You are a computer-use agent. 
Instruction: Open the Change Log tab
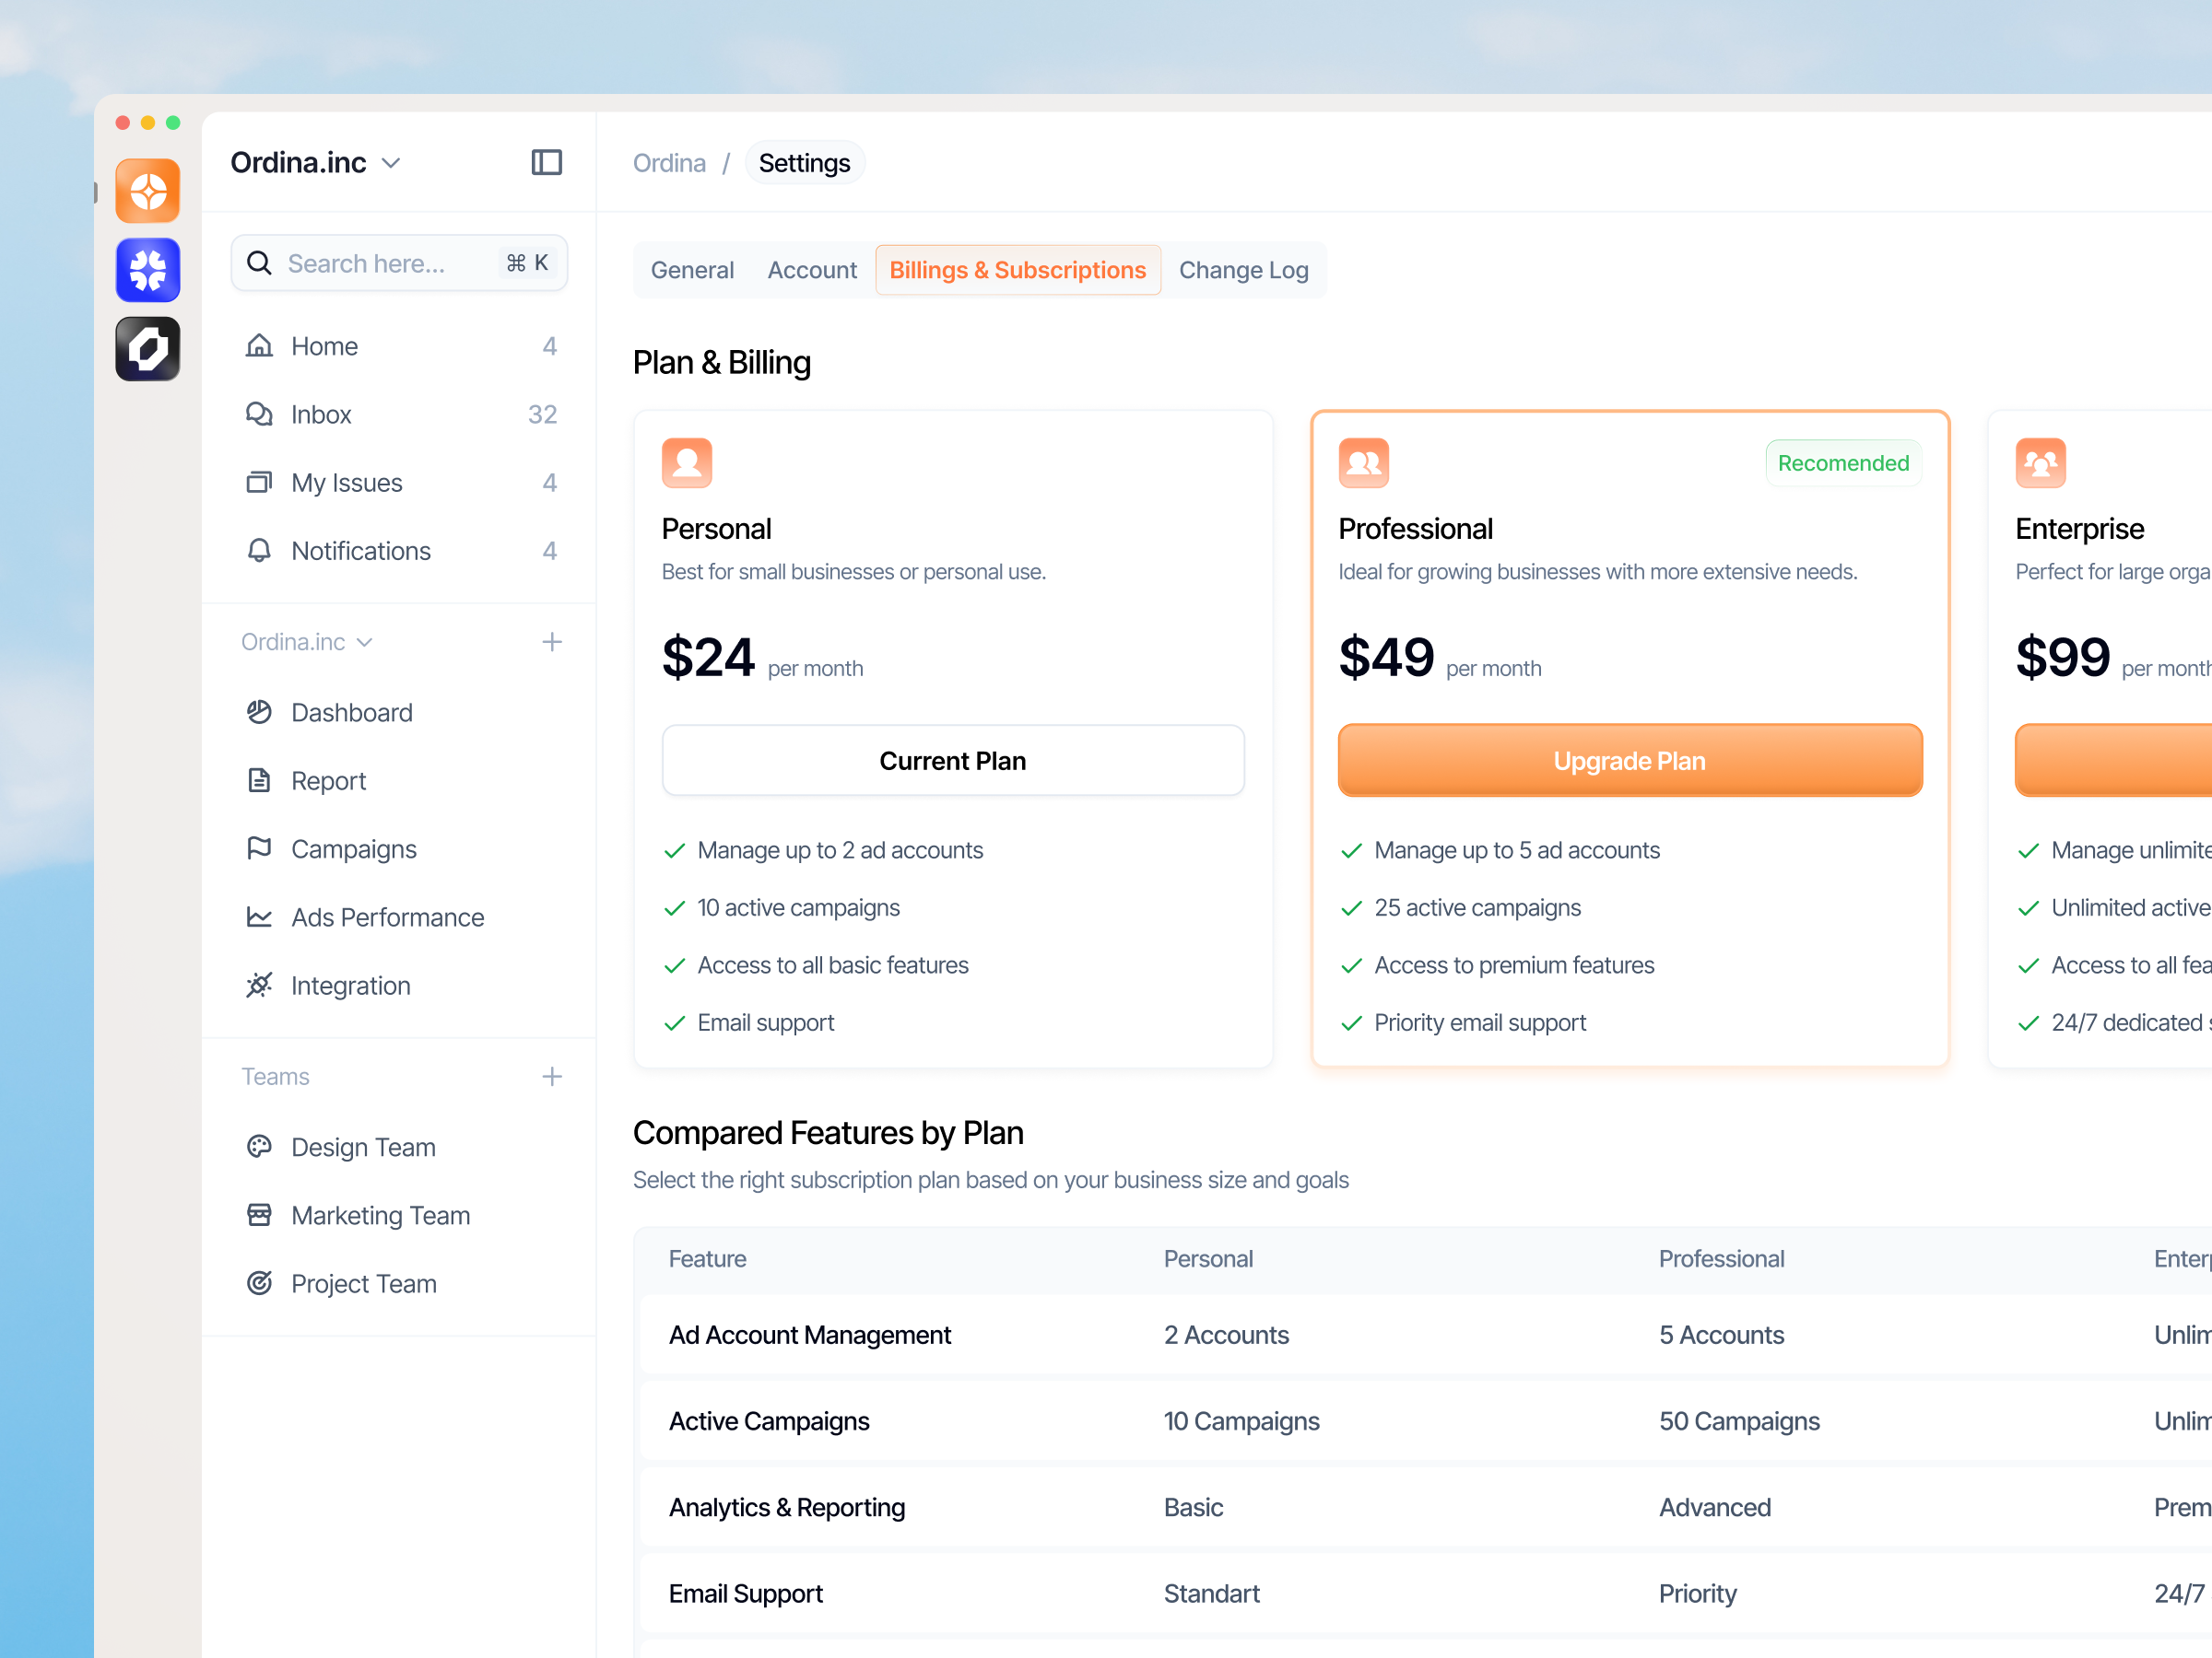(x=1243, y=269)
